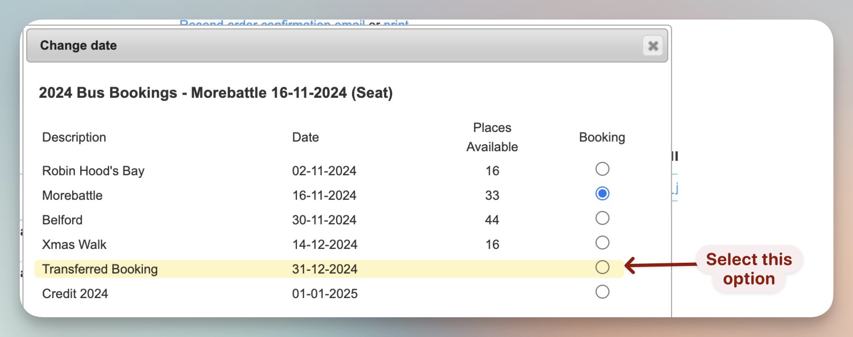The width and height of the screenshot is (853, 337).
Task: Click the 2024 Bus Bookings heading
Action: tap(216, 93)
